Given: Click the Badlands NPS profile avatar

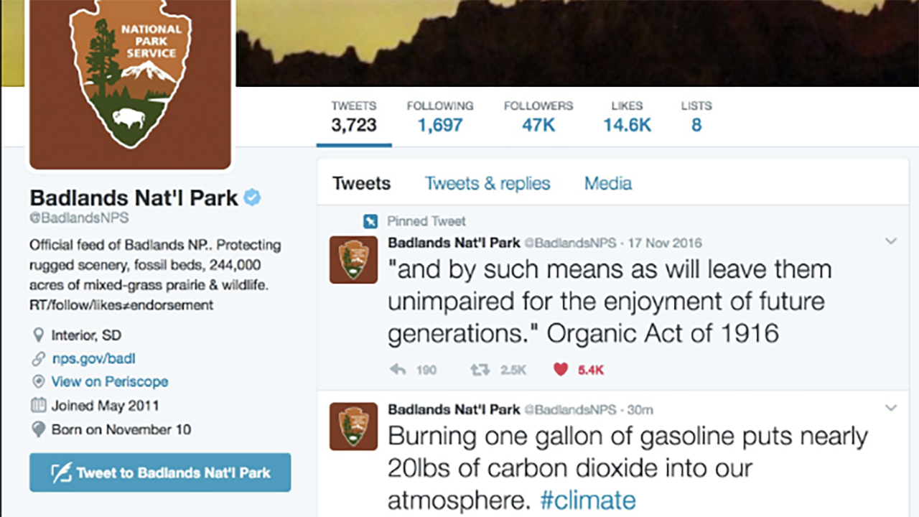Looking at the screenshot, I should 130,79.
